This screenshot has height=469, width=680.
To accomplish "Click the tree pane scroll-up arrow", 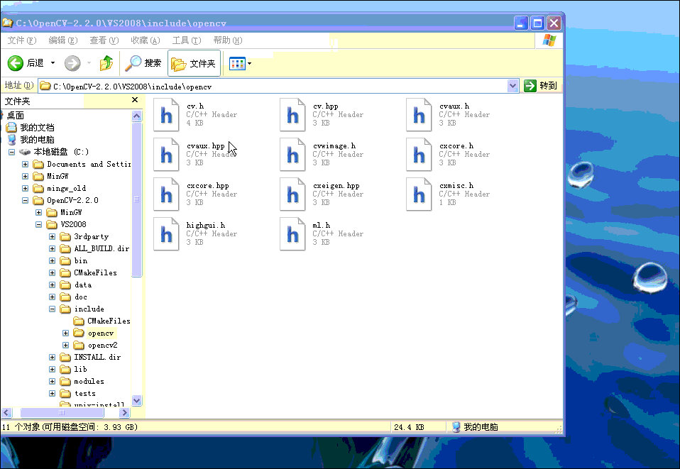I will coord(136,116).
